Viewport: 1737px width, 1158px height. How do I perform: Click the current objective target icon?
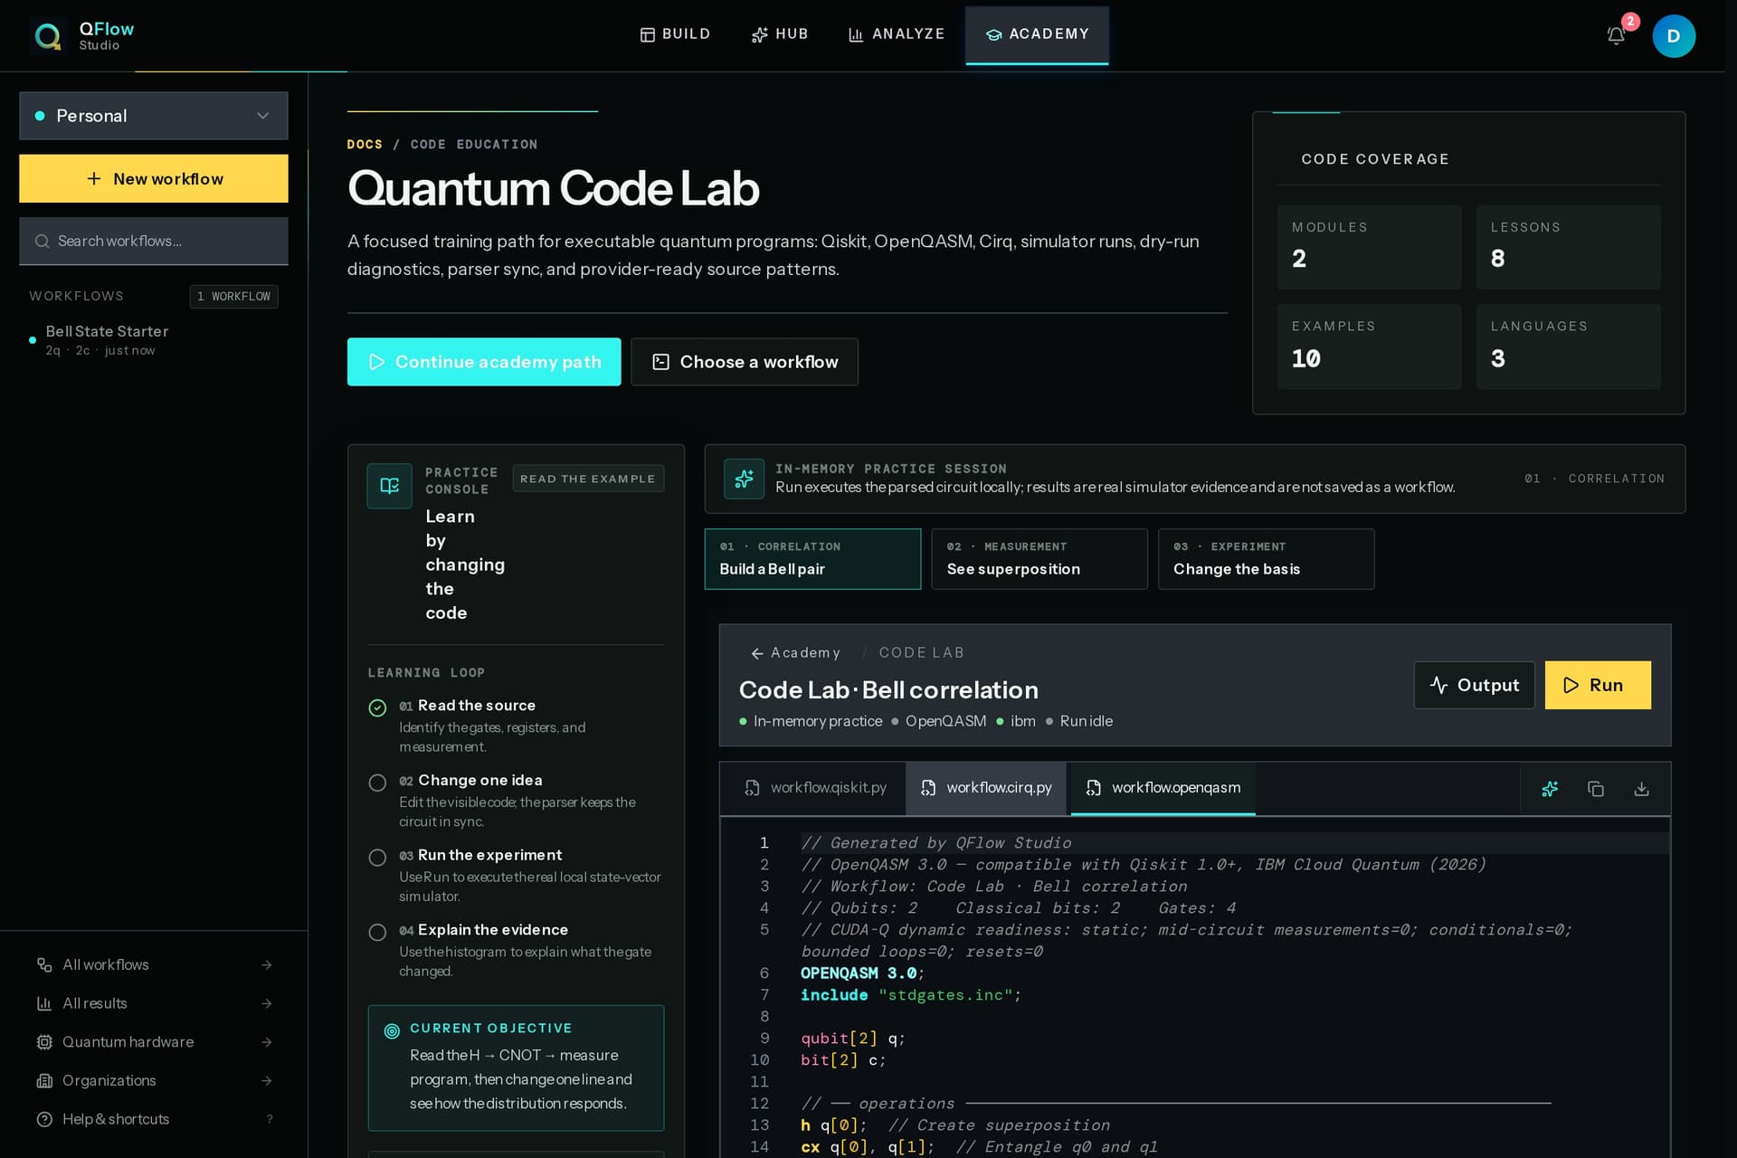pos(392,1030)
